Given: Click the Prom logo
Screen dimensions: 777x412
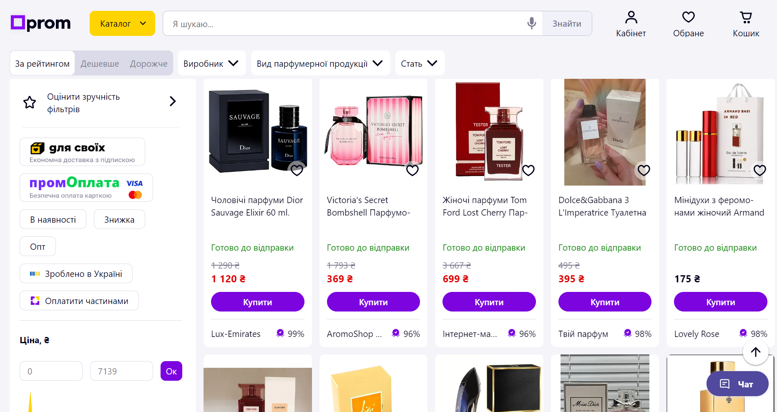Looking at the screenshot, I should click(40, 23).
